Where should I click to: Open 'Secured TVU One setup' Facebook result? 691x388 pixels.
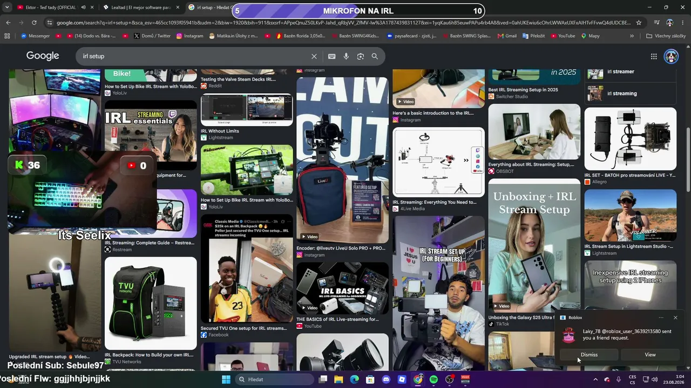click(x=247, y=276)
